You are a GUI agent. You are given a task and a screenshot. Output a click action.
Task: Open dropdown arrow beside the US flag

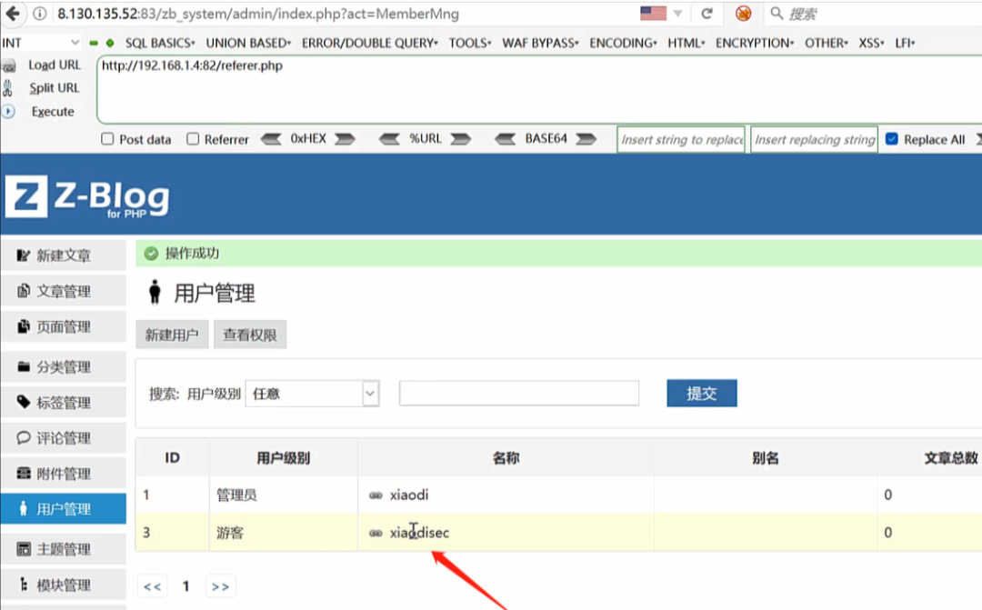(677, 13)
